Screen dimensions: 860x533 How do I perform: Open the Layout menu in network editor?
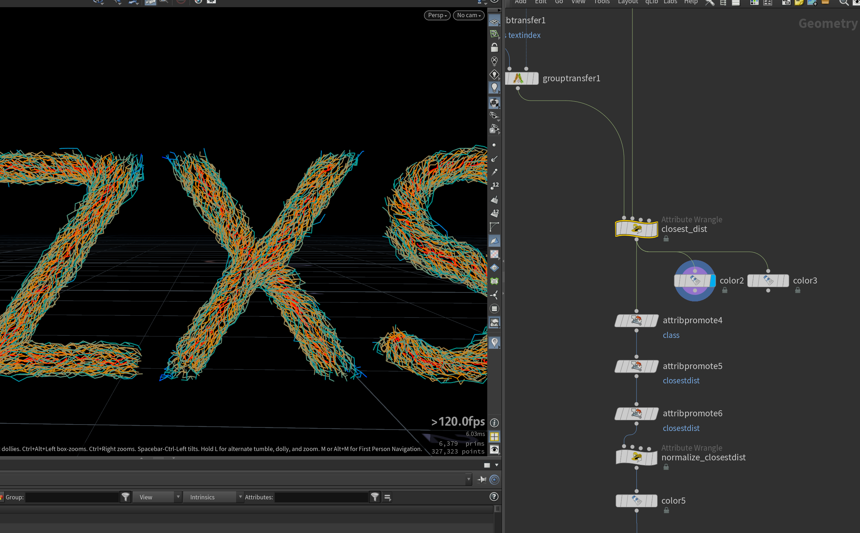pos(628,2)
